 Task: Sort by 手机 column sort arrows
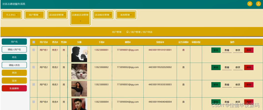tap(104, 42)
